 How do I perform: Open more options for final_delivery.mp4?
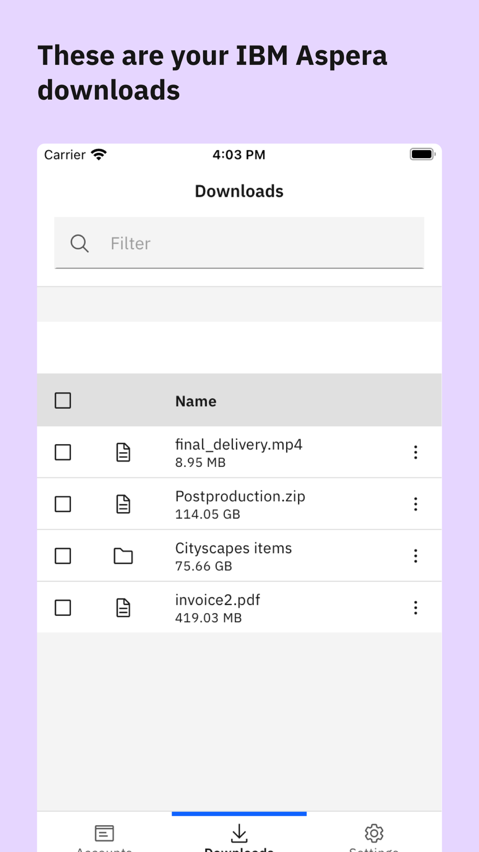pyautogui.click(x=415, y=452)
